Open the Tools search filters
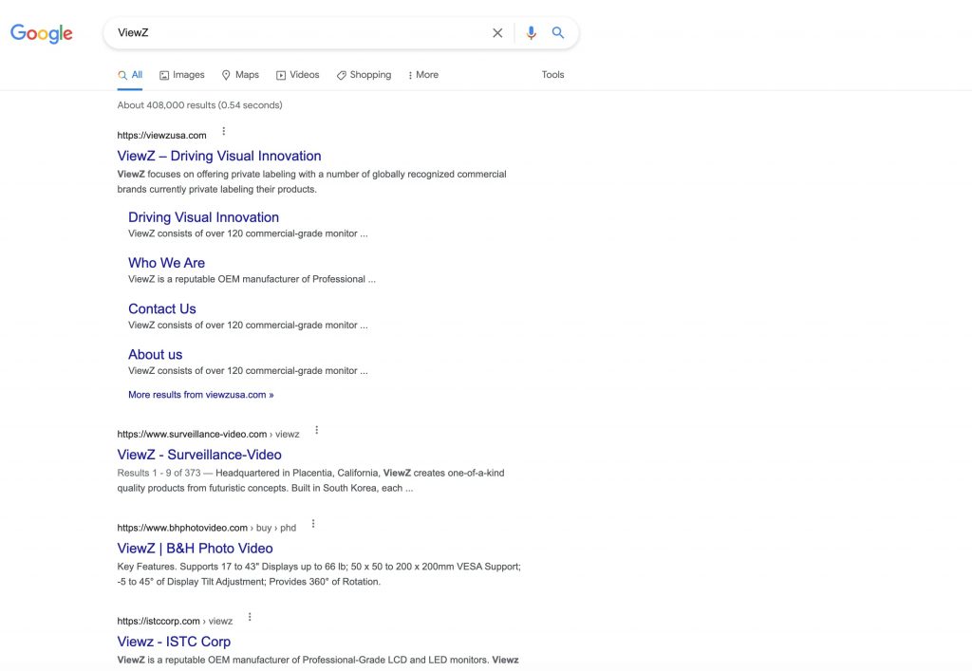Viewport: 972px width, 671px height. 553,75
